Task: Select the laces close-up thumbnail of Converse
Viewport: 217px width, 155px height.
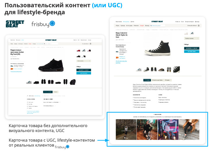Action: coord(176,69)
